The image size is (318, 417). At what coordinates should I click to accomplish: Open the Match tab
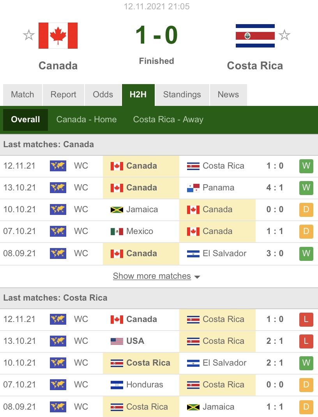pyautogui.click(x=23, y=95)
